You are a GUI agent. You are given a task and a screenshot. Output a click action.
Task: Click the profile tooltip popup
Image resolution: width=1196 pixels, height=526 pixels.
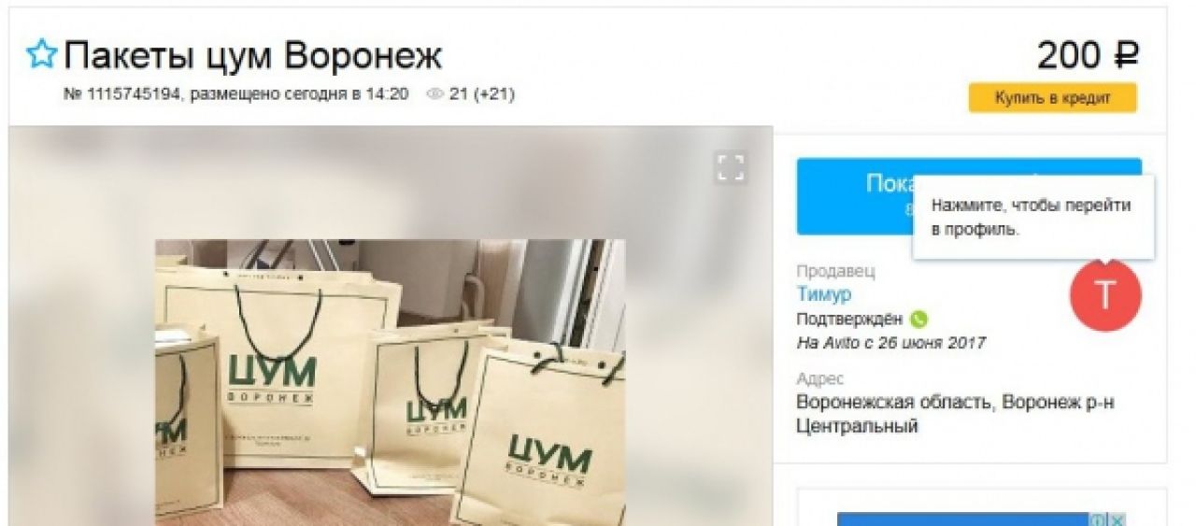coord(1033,217)
